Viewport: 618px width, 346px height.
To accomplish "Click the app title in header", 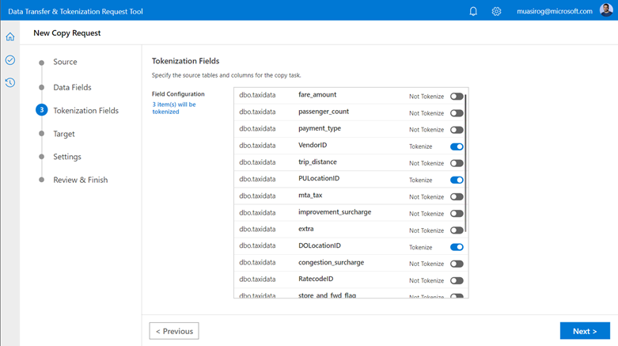I will [75, 11].
